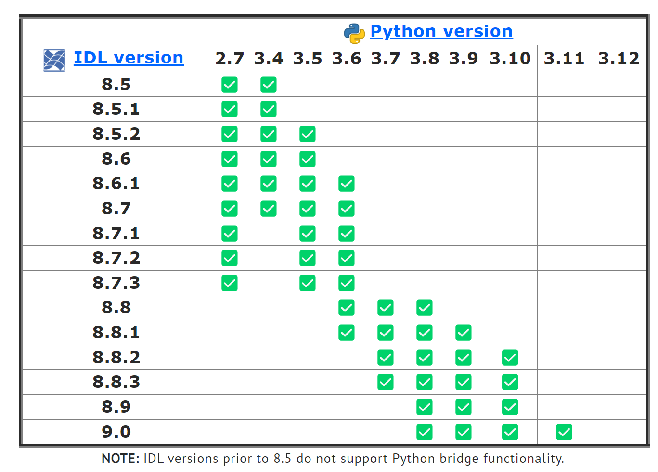Click checkmark for IDL 8.5.1 Python 2.7
The height and width of the screenshot is (472, 658).
[230, 109]
